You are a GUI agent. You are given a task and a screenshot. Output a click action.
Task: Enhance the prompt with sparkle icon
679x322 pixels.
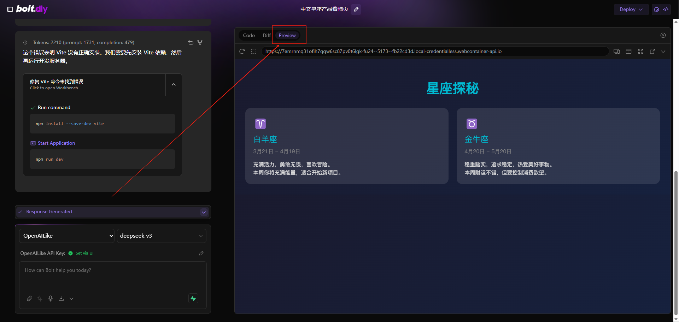point(40,299)
